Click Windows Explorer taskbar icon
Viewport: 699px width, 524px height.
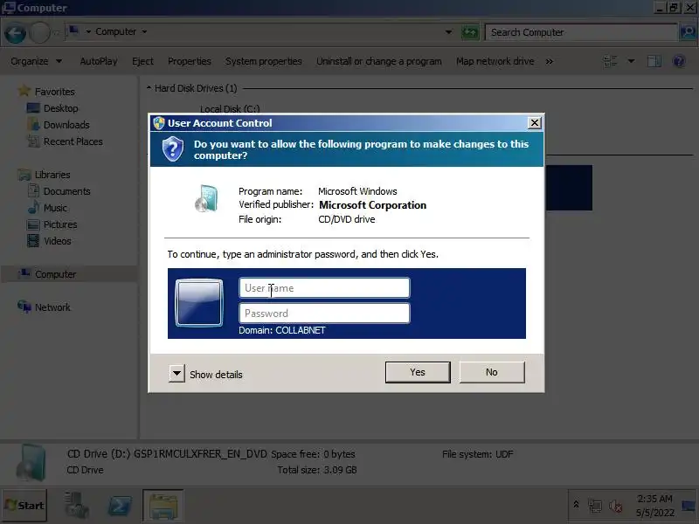point(163,506)
